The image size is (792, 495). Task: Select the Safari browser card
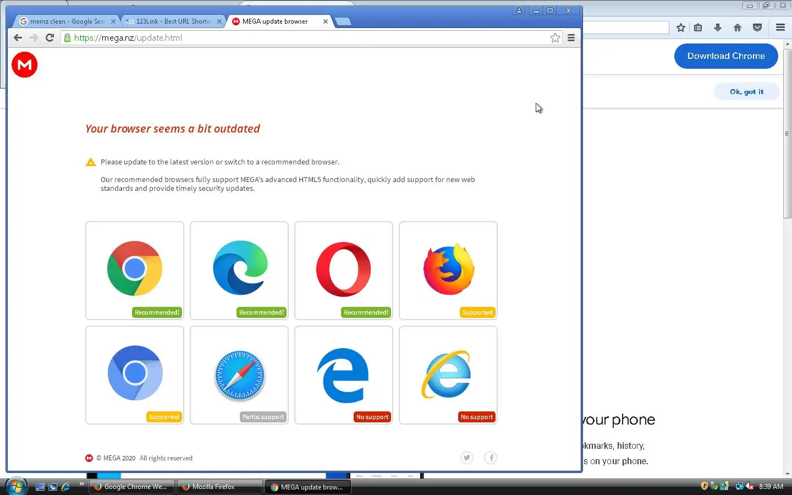pos(239,375)
